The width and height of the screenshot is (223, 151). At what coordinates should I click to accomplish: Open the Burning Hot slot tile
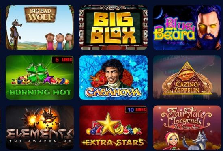coord(40,78)
